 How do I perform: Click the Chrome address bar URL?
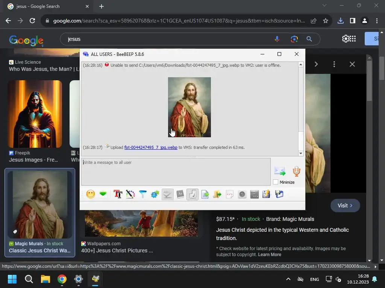(179, 21)
